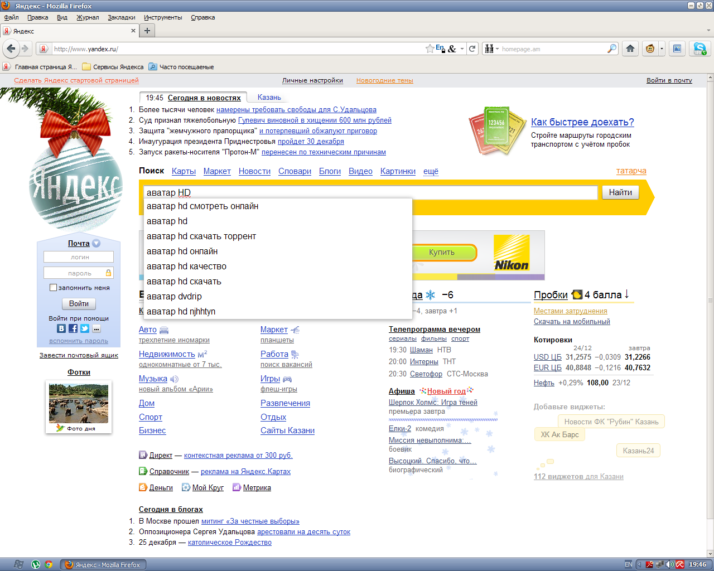Click the browser Back arrow button
This screenshot has height=571, width=714.
click(11, 49)
